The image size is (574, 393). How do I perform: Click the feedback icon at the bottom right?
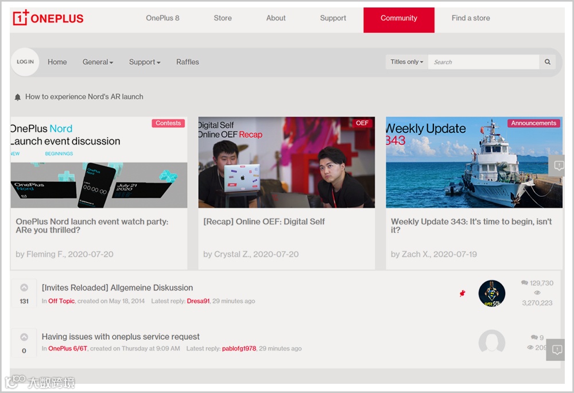pyautogui.click(x=556, y=350)
